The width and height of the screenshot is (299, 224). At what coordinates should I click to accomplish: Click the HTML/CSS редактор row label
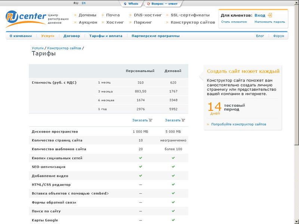pyautogui.click(x=51, y=184)
